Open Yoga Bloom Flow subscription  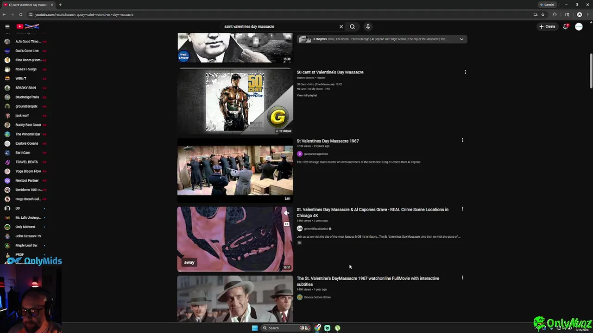25,171
